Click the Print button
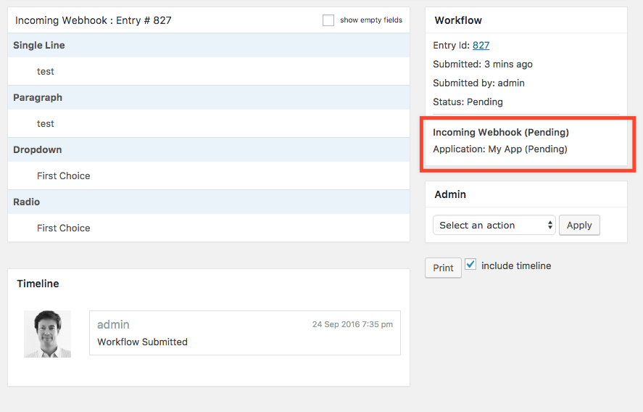 (443, 268)
